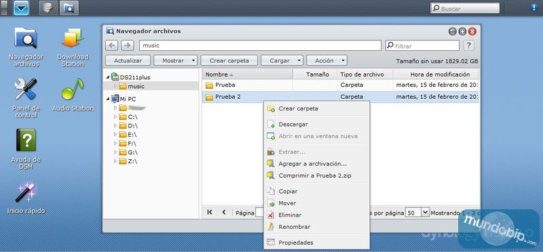Sort by Tipo de archivo column
The height and width of the screenshot is (252, 543).
pos(365,75)
